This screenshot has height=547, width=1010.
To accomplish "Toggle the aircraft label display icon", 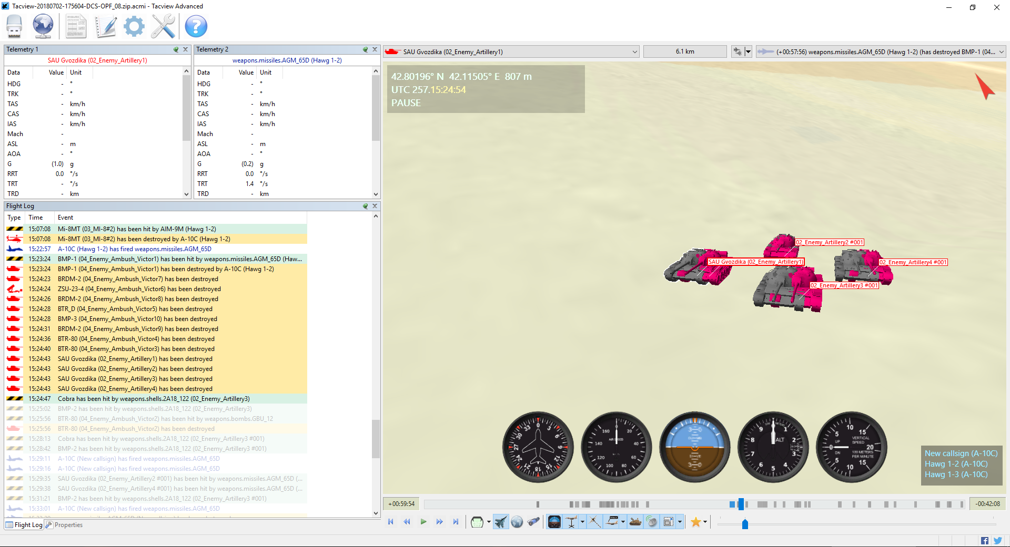I will (x=612, y=522).
